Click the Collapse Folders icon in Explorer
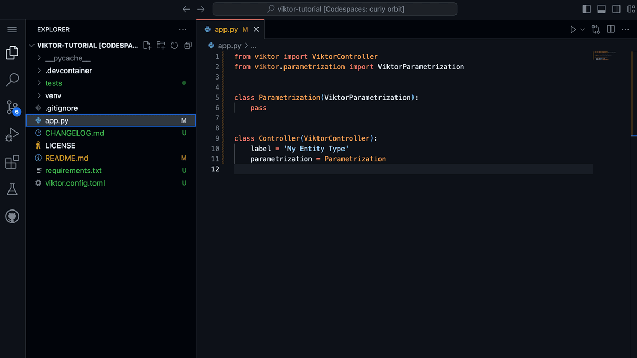 [x=187, y=46]
